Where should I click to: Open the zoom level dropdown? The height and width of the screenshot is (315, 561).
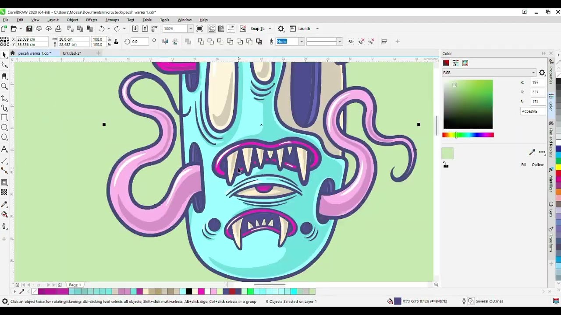[x=190, y=29]
